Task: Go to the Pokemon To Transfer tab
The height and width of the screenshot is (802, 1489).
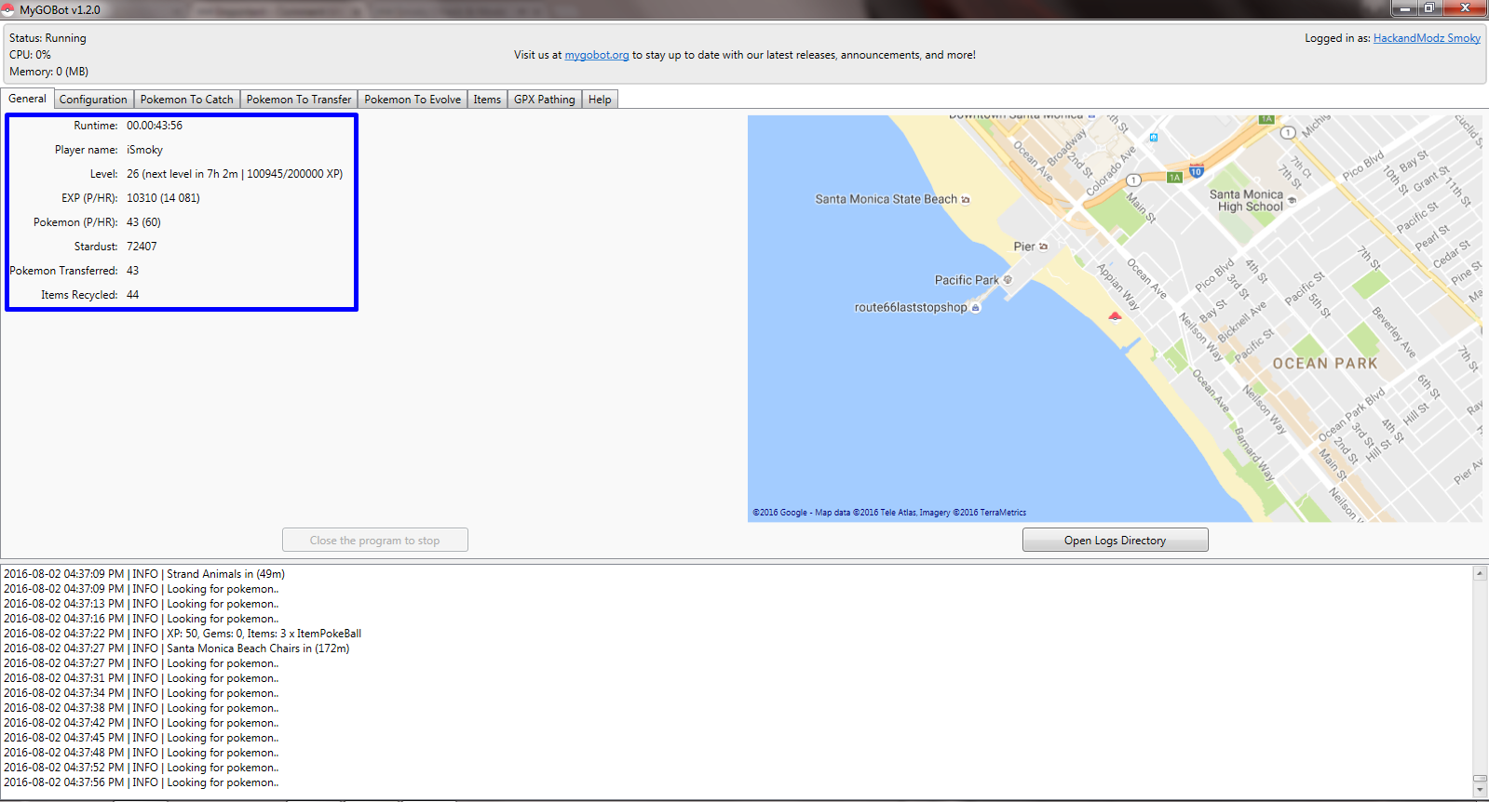Action: point(299,100)
